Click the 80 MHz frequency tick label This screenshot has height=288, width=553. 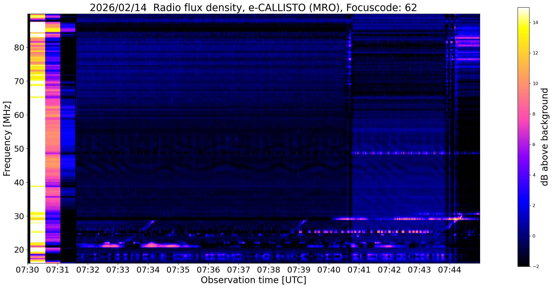coord(19,48)
